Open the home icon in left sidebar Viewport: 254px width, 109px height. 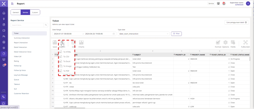click(x=4, y=13)
